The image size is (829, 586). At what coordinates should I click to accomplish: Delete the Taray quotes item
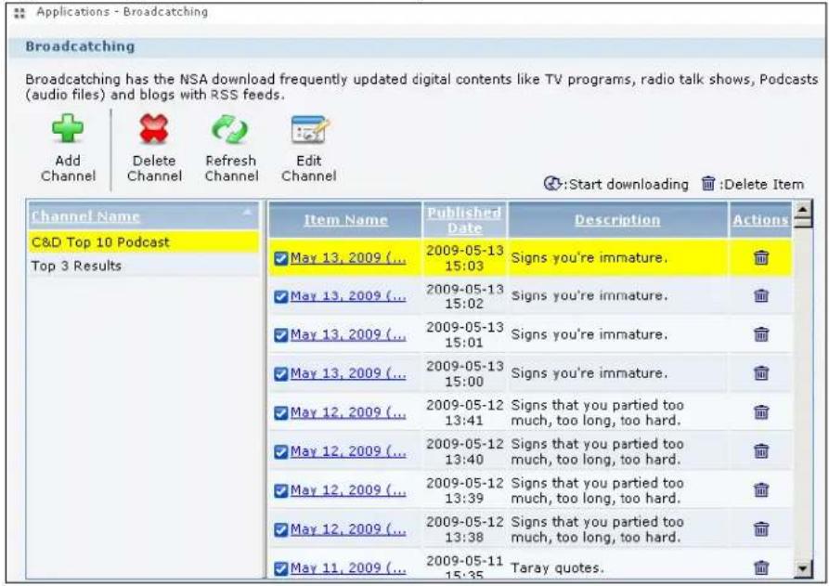[761, 567]
